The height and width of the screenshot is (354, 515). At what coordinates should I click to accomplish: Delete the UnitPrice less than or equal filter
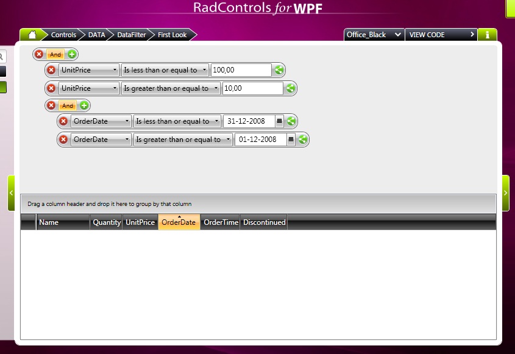(51, 70)
